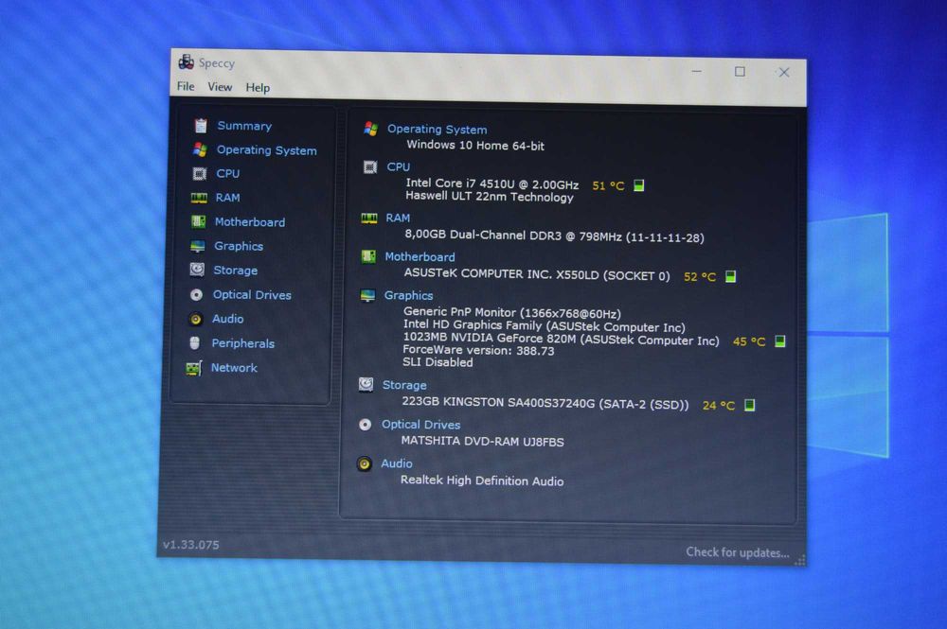Image resolution: width=947 pixels, height=629 pixels.
Task: Click the Audio speaker icon in sidebar
Action: [x=196, y=319]
